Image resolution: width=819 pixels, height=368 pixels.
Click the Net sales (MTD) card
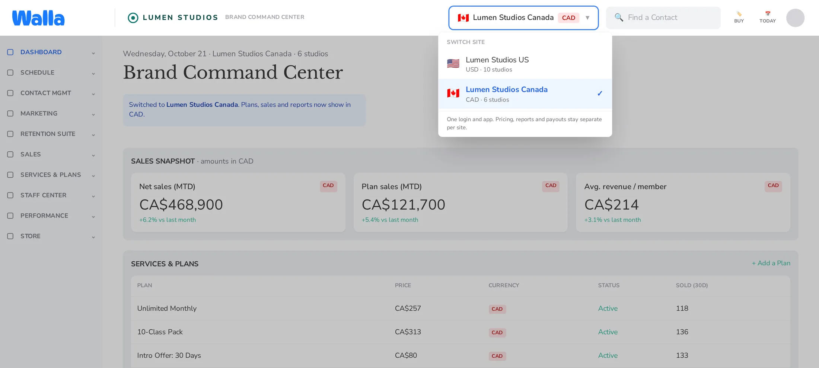coord(238,203)
